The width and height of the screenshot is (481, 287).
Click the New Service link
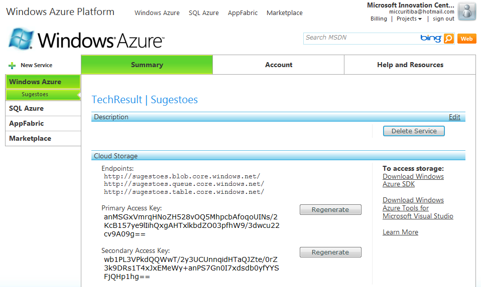pyautogui.click(x=37, y=65)
